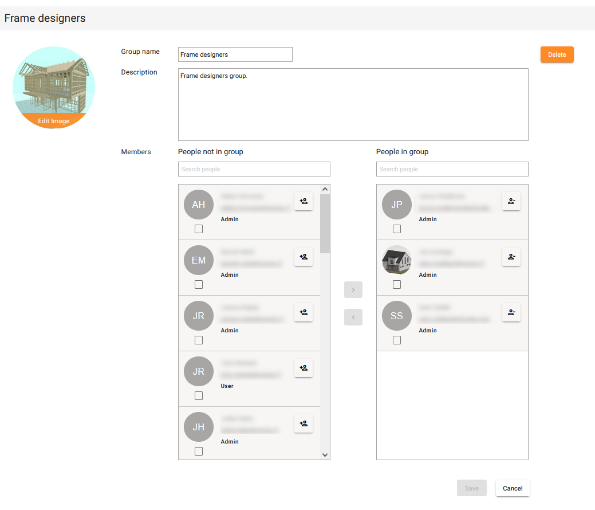Click Edit Image on group picture
595x510 pixels.
tap(54, 121)
